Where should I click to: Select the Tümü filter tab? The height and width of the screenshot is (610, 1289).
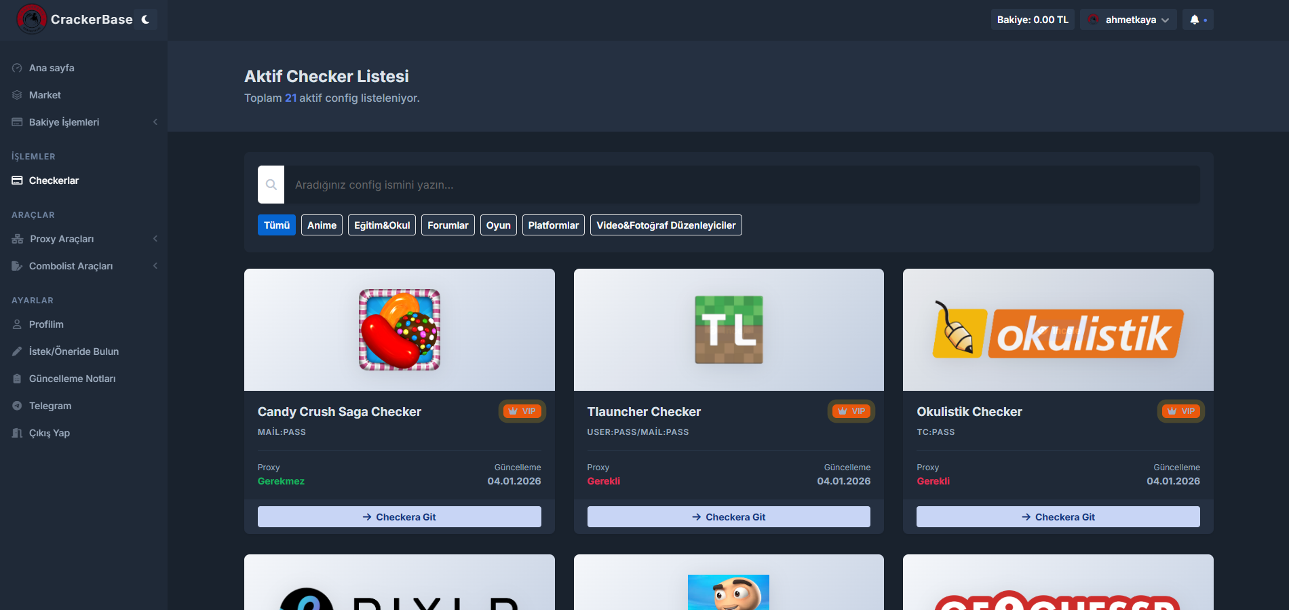coord(277,225)
